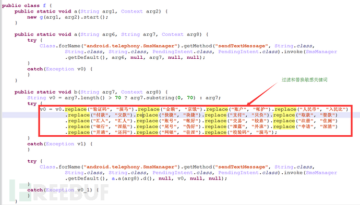Click the green Chinese annotation label

(305, 80)
